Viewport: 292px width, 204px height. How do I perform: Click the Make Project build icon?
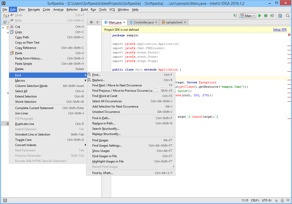pos(235,16)
